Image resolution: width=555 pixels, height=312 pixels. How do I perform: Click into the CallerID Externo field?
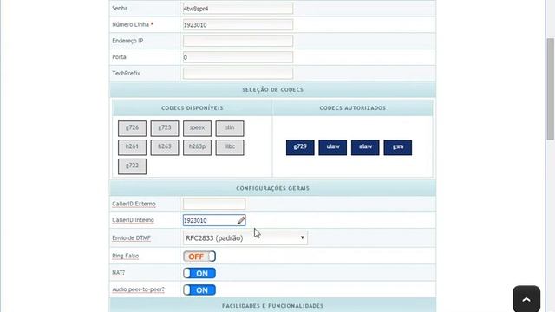[x=214, y=204]
